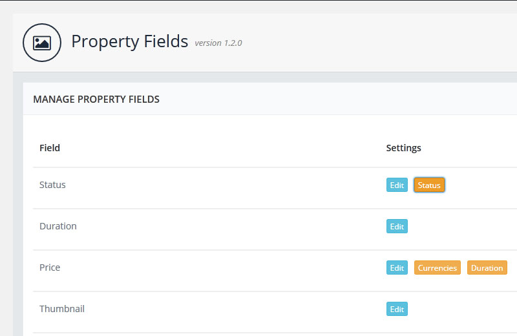Image resolution: width=517 pixels, height=336 pixels.
Task: Edit the Thumbnail field
Action: pos(397,309)
